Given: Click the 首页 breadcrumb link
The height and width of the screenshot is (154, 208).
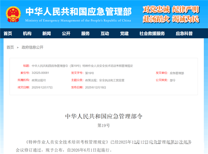Looking at the screenshot, I should tap(10, 47).
